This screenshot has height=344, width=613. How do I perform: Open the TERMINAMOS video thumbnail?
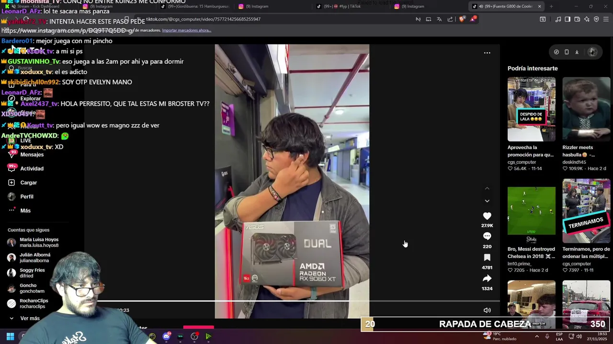pos(586,211)
